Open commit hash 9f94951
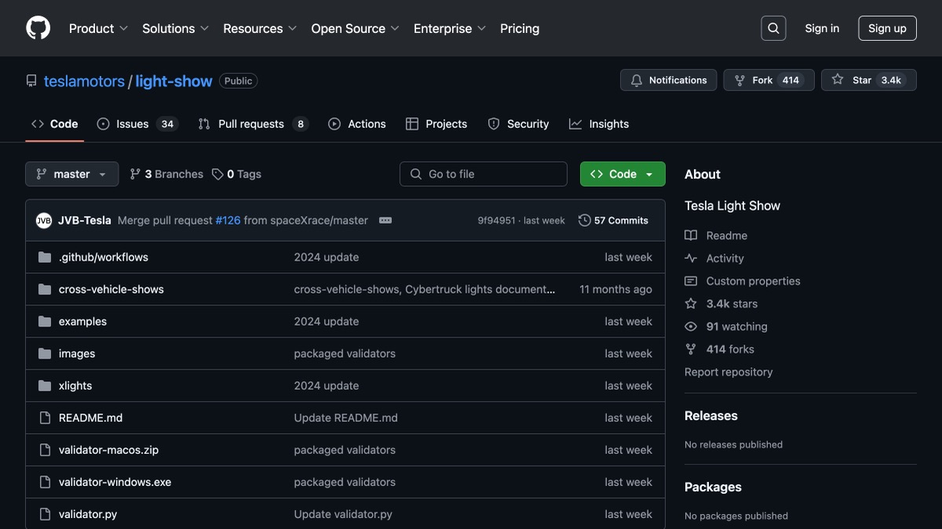942x529 pixels. 496,220
